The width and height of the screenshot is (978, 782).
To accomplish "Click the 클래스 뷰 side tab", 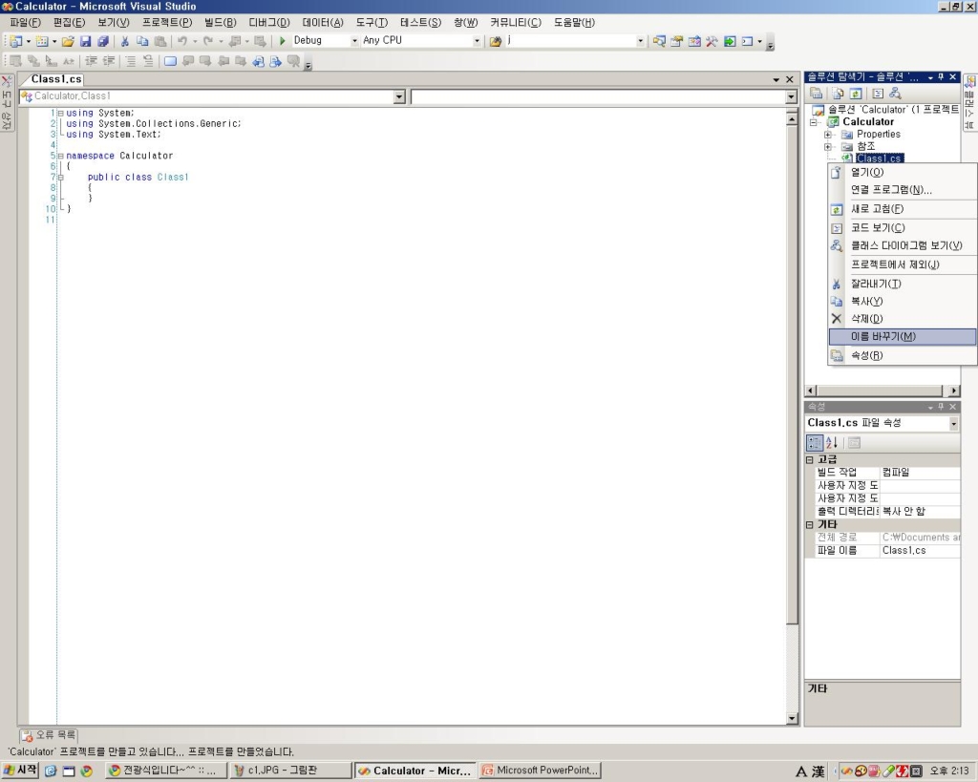I will tap(970, 102).
